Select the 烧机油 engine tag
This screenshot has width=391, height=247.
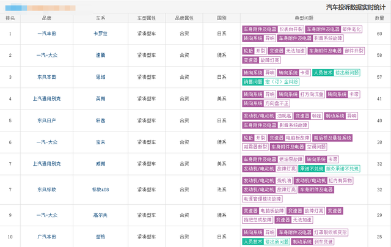[x=284, y=180]
